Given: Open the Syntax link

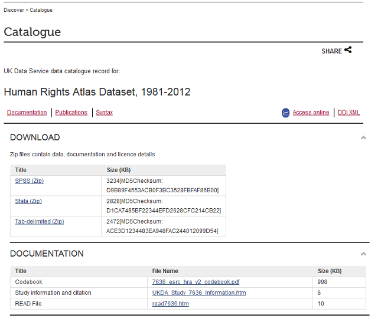Looking at the screenshot, I should [104, 113].
